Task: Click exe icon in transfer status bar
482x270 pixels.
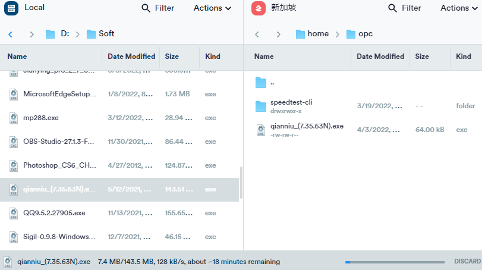Action: click(8, 262)
